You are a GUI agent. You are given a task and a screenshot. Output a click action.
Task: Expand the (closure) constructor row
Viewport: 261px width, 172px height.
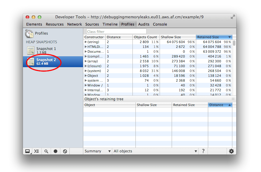(86, 66)
